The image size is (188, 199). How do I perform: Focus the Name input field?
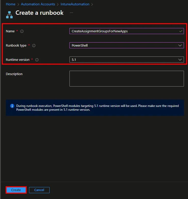coord(127,31)
